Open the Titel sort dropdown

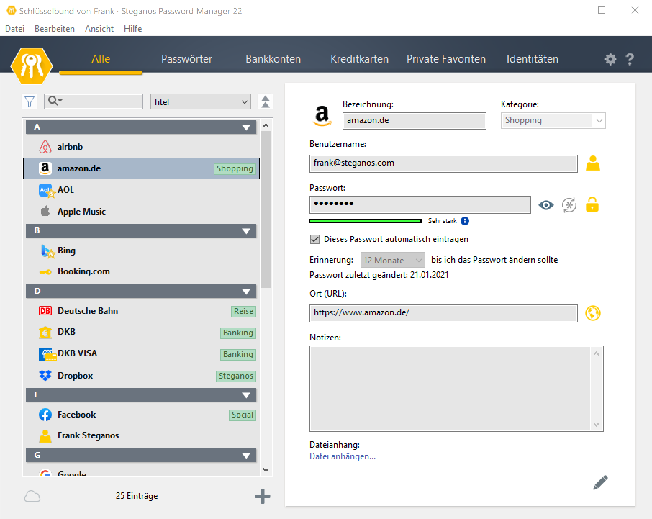click(x=201, y=102)
